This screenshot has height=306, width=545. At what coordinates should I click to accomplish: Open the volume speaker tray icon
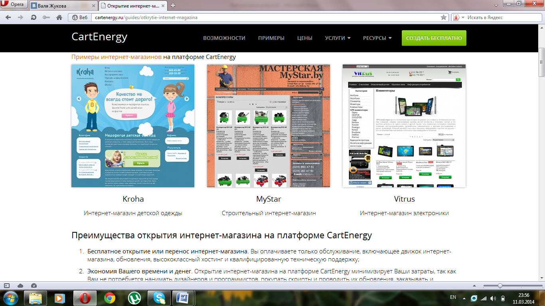coord(493,298)
